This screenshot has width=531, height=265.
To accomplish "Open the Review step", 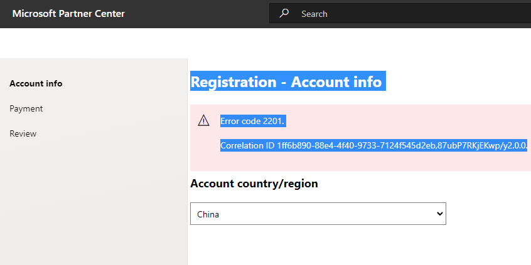I will (x=23, y=133).
